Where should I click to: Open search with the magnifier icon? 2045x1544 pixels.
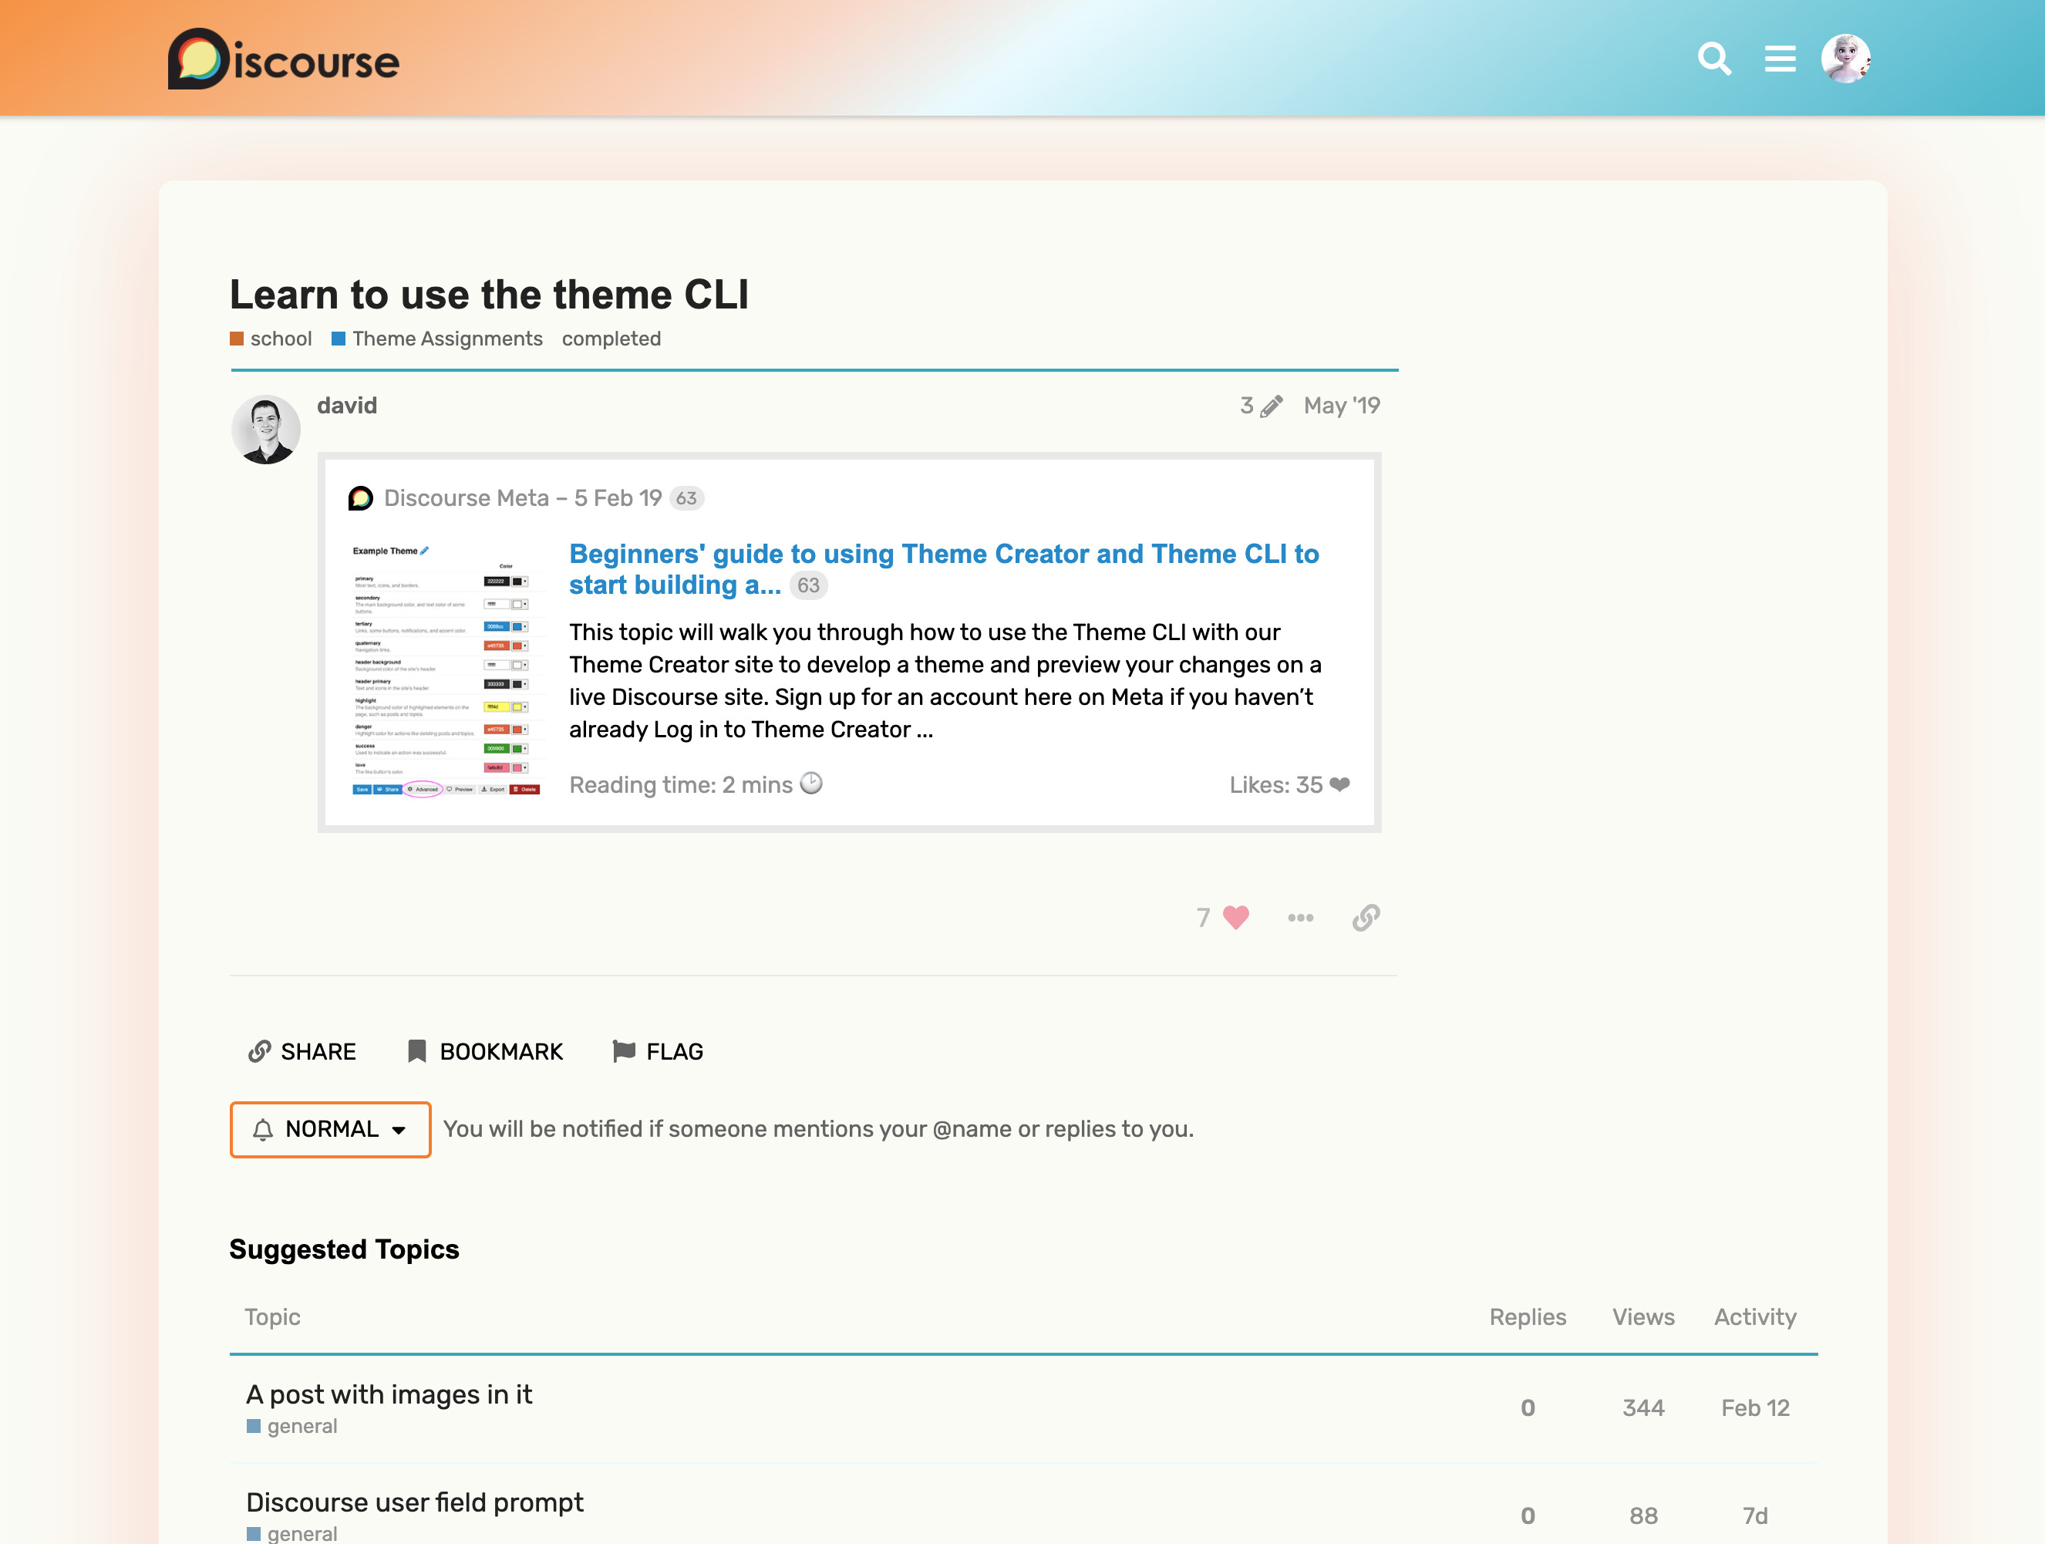(x=1713, y=59)
